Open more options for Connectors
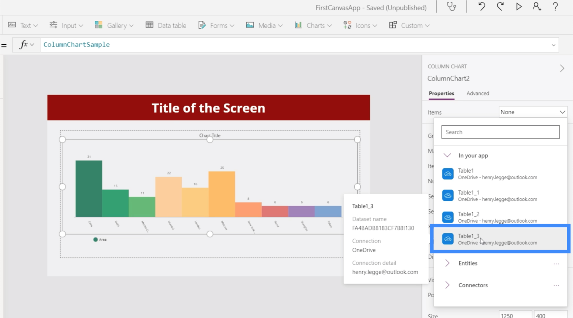Image resolution: width=573 pixels, height=318 pixels. (x=556, y=285)
